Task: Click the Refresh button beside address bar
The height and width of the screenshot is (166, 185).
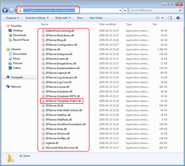Action: point(125,10)
